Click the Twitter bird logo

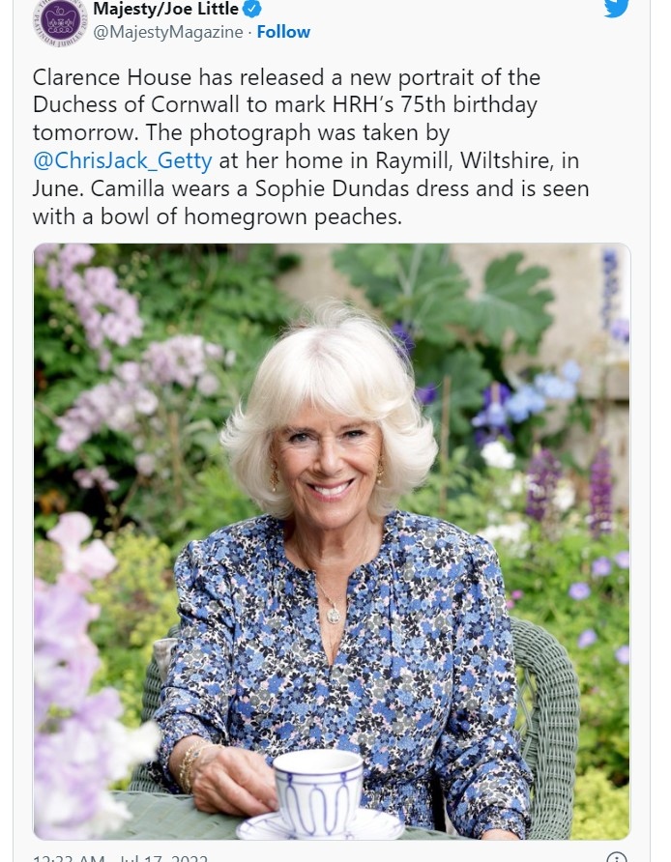click(616, 9)
